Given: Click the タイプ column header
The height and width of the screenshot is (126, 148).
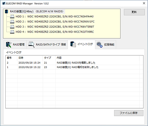Looking at the screenshot, I should pos(49,58).
